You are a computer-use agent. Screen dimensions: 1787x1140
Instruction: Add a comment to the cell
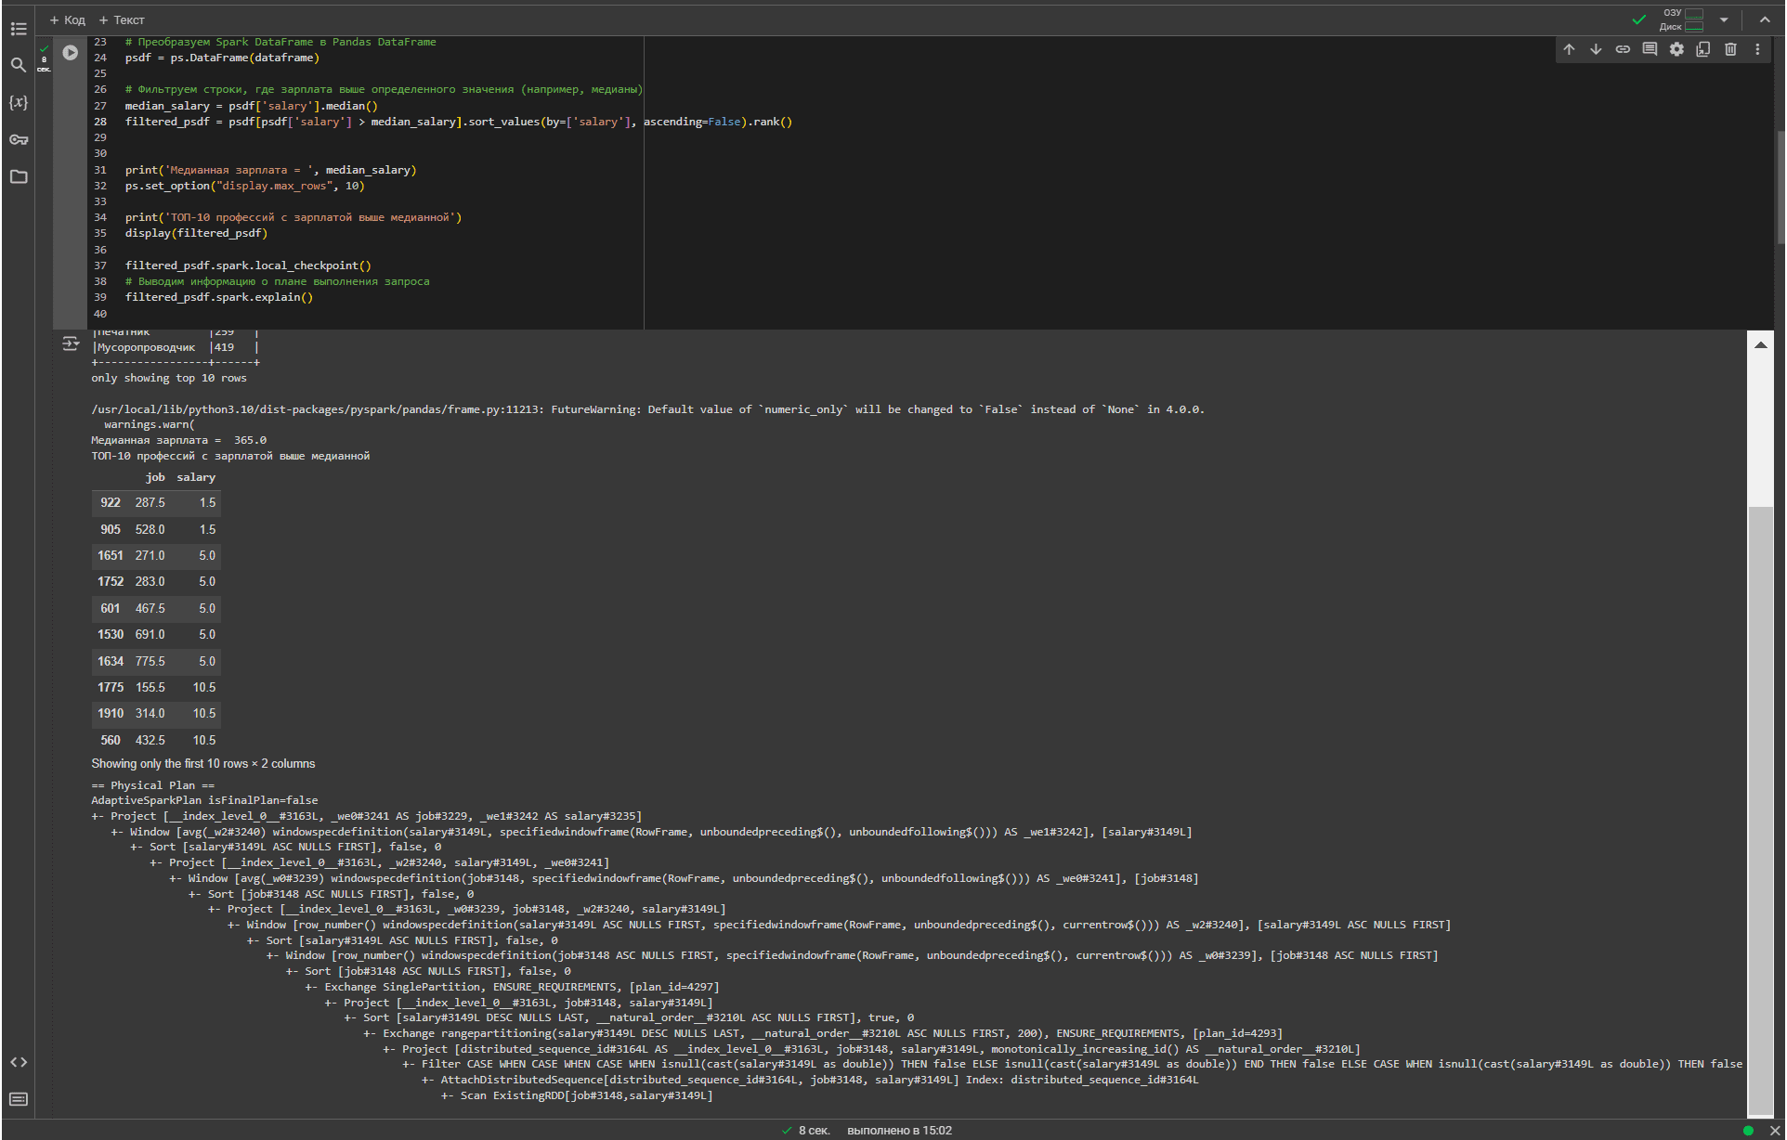pyautogui.click(x=1650, y=49)
